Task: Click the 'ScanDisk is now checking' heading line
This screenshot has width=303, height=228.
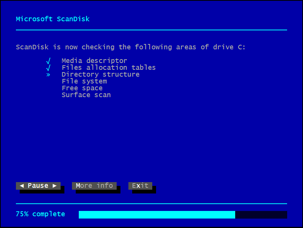Action: pos(131,47)
